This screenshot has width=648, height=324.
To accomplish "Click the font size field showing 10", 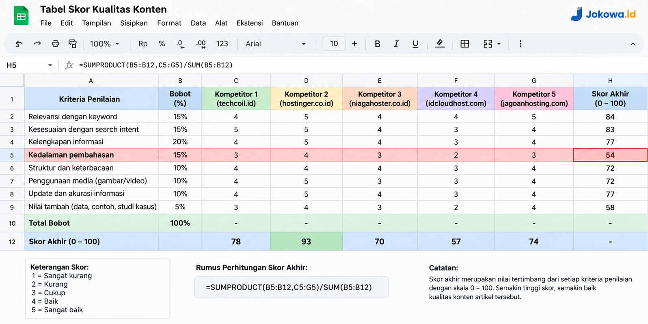I will (x=334, y=44).
